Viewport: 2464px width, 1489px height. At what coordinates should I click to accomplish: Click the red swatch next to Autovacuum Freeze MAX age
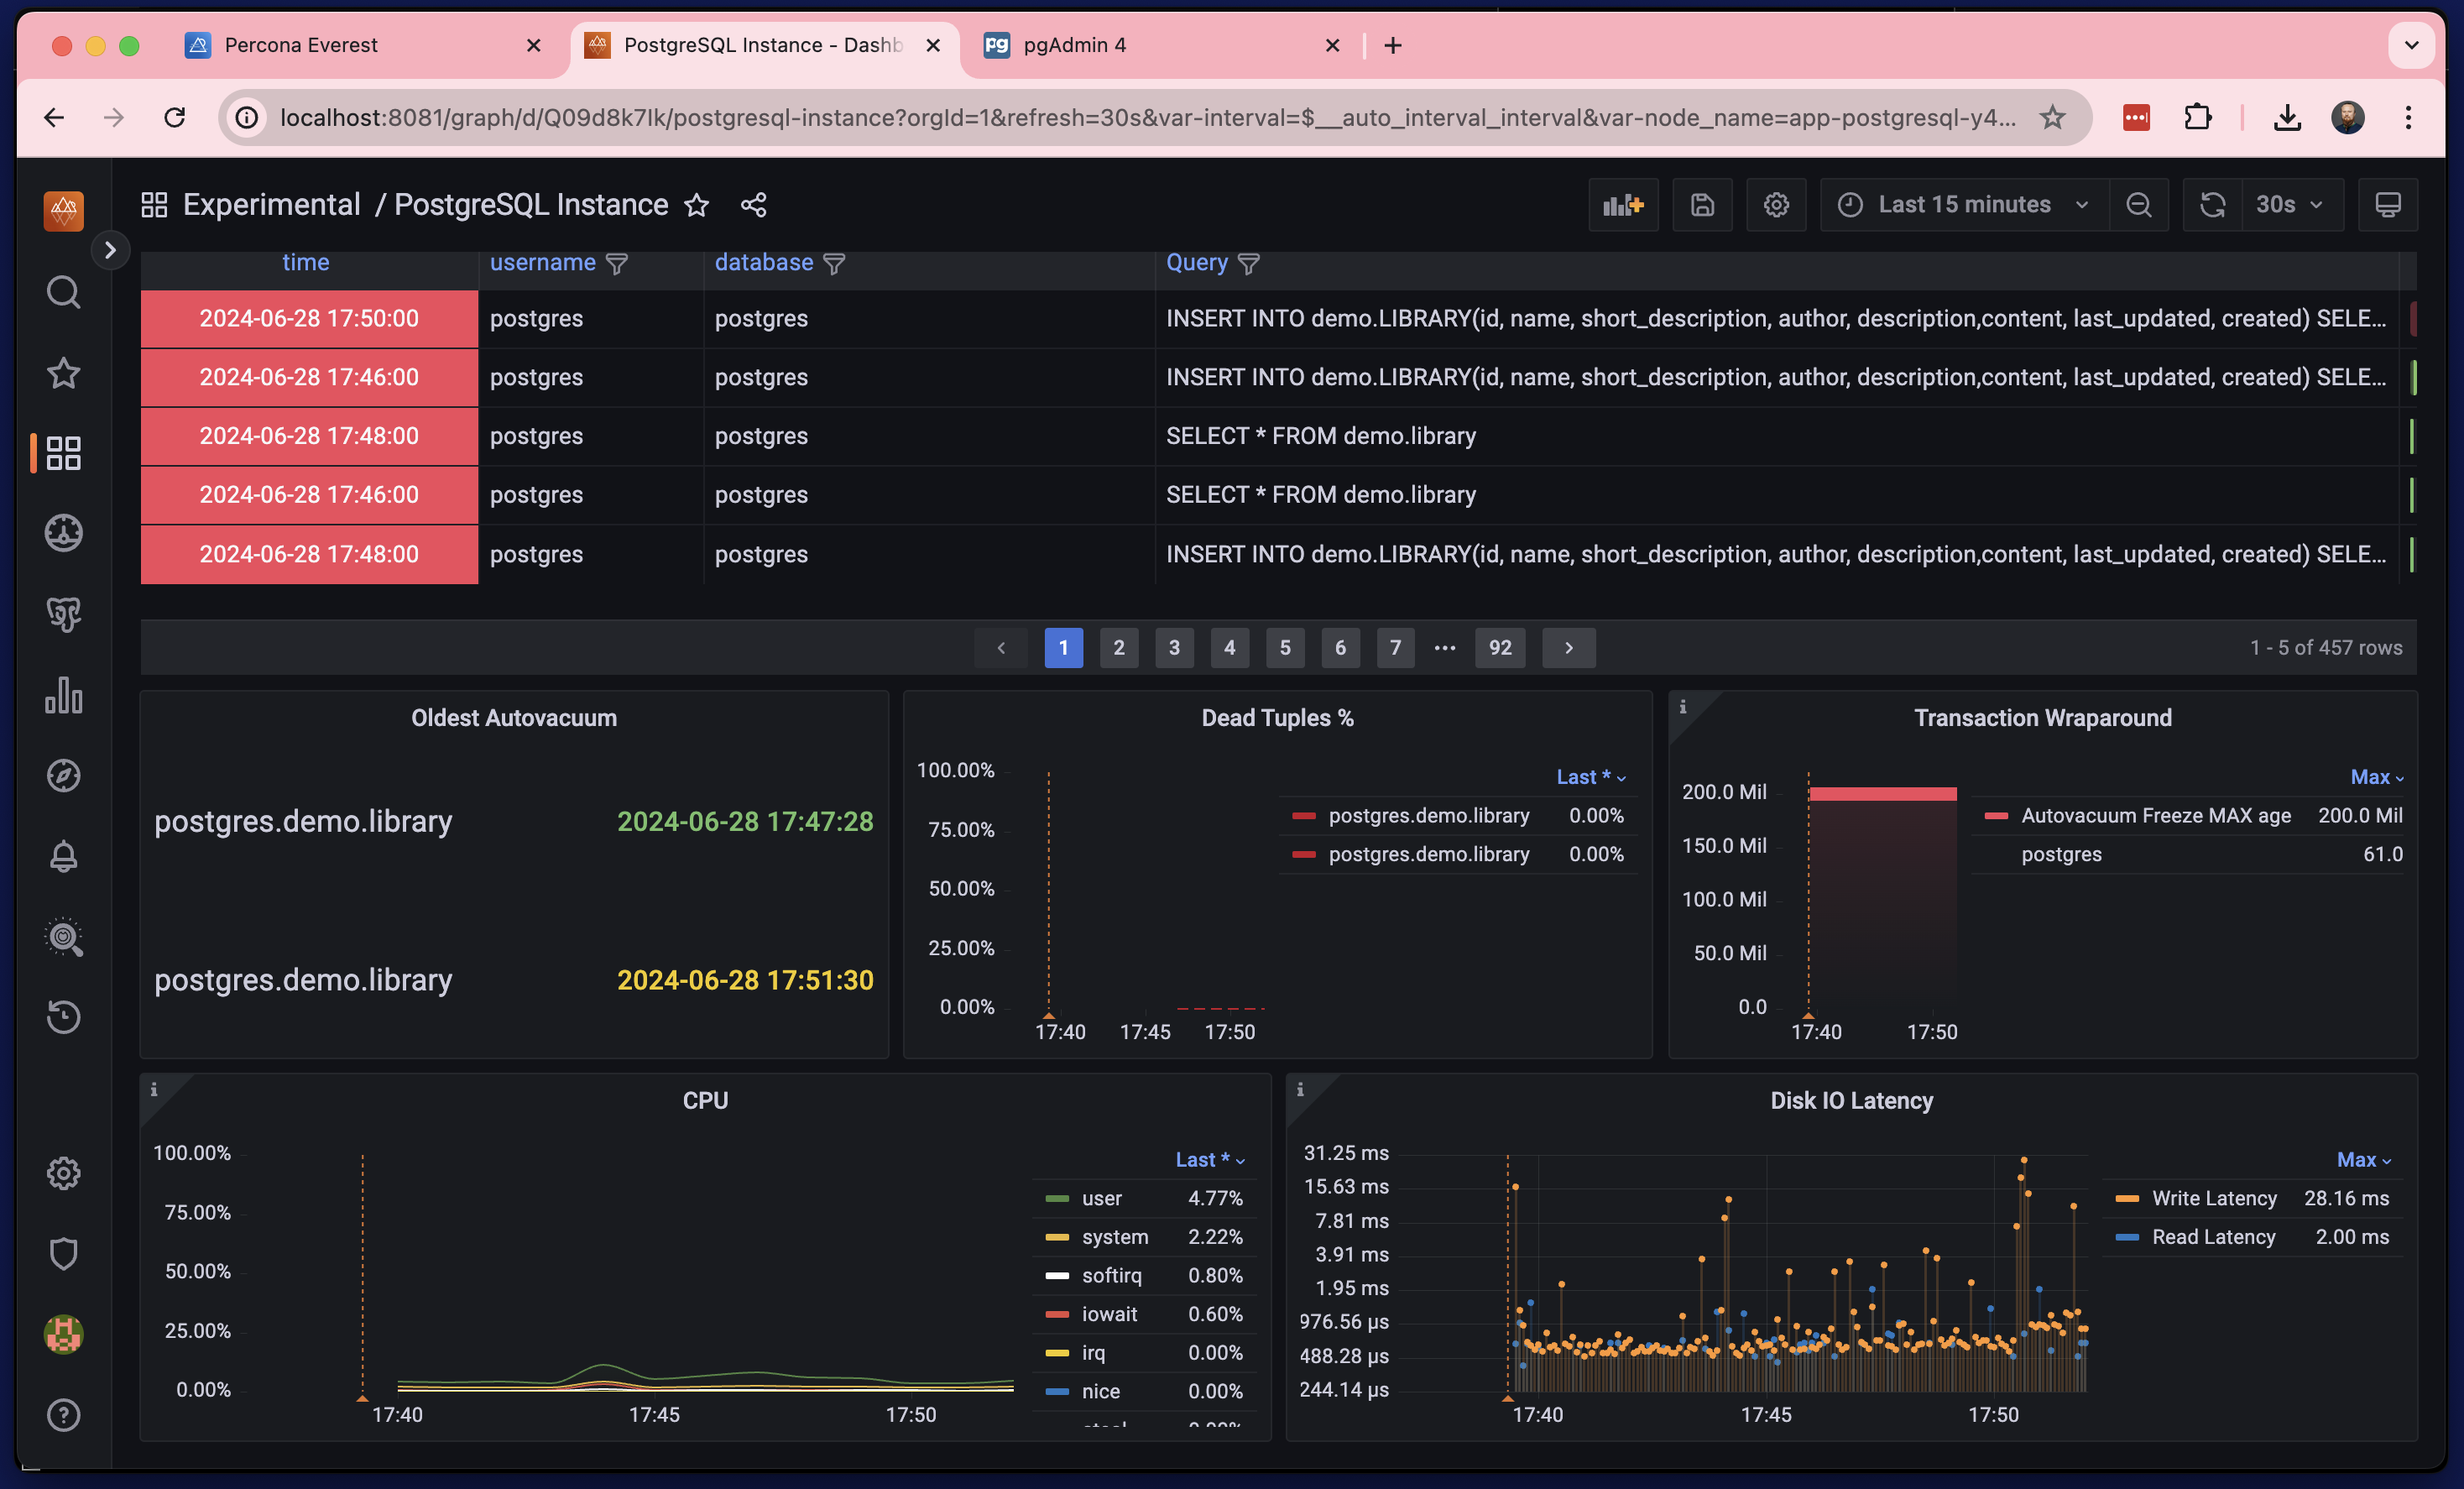tap(1996, 815)
